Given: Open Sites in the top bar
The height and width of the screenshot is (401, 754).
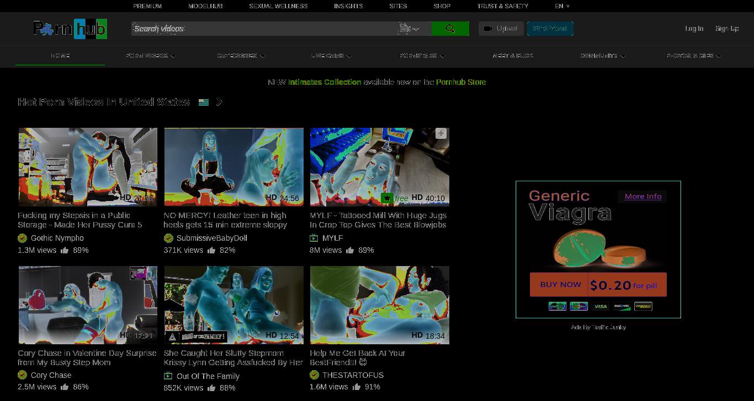Looking at the screenshot, I should [398, 6].
